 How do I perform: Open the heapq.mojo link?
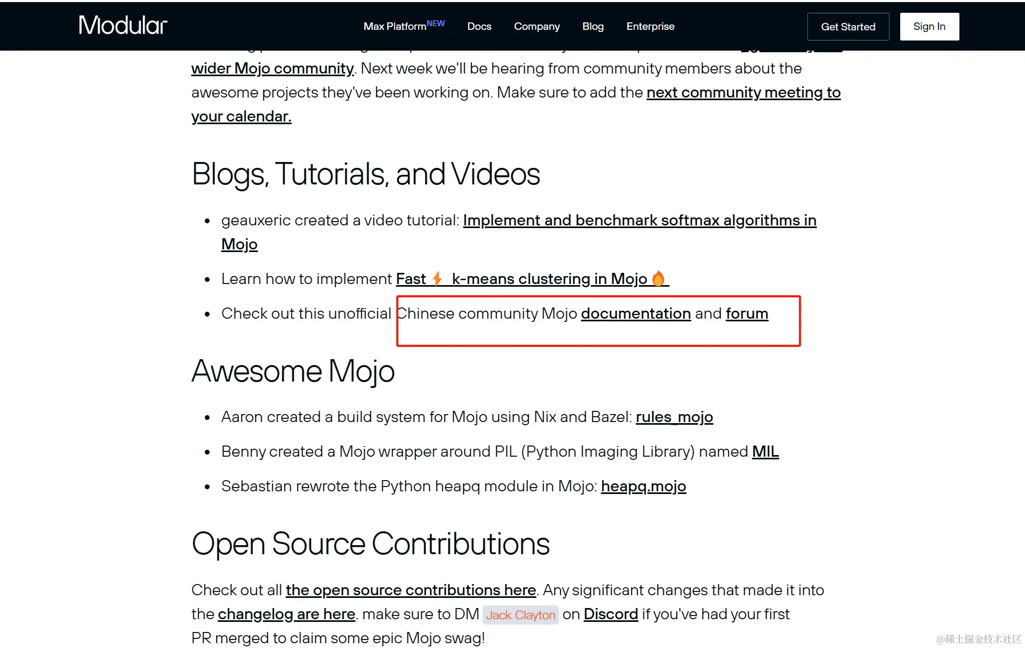coord(643,487)
